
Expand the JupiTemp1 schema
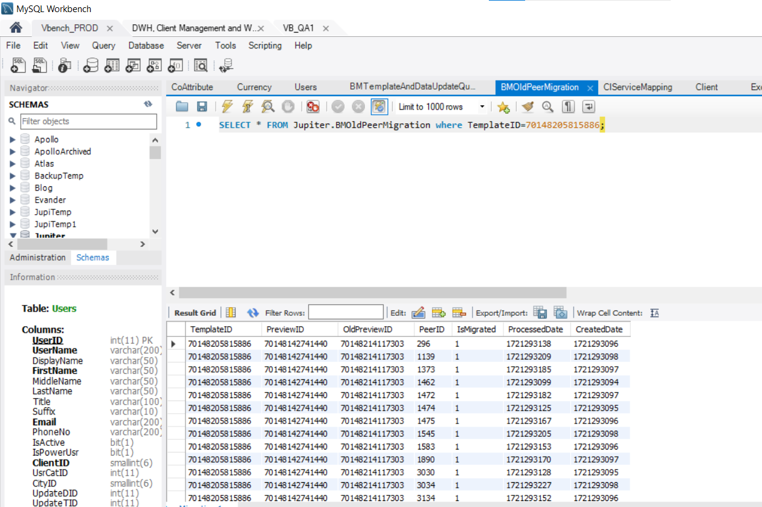(x=13, y=224)
